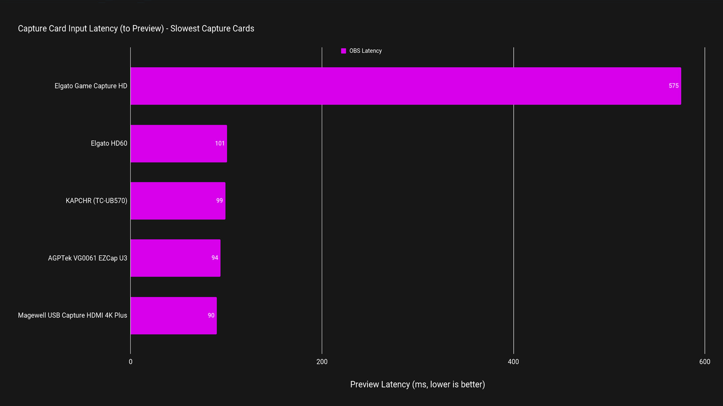
Task: Click the 575 value label
Action: [x=673, y=86]
